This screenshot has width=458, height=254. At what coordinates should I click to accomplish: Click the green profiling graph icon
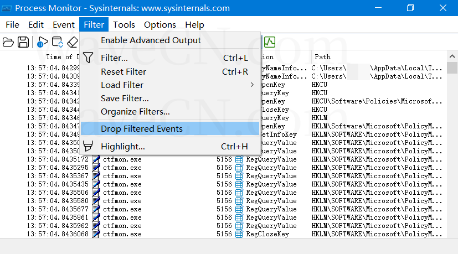tap(270, 42)
